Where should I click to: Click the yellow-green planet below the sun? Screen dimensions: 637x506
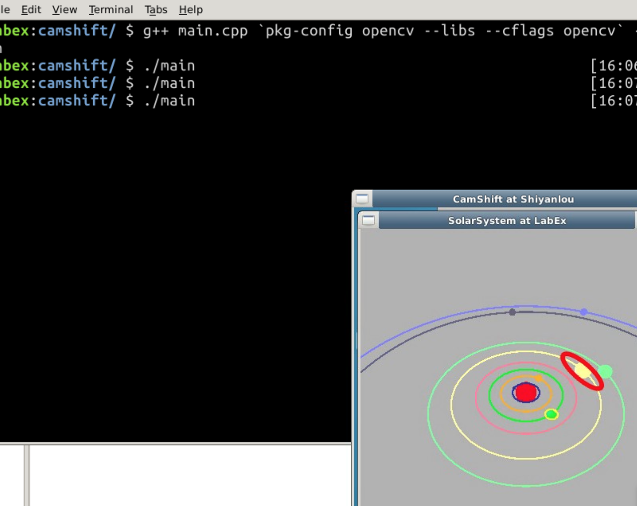[x=551, y=414]
